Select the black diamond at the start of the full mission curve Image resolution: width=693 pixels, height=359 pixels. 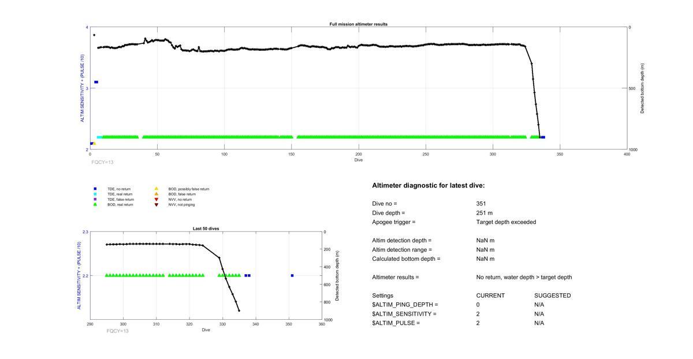coord(94,35)
